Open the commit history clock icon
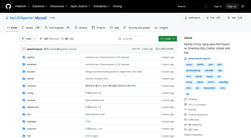This screenshot has height=138, width=251. pos(157,49)
